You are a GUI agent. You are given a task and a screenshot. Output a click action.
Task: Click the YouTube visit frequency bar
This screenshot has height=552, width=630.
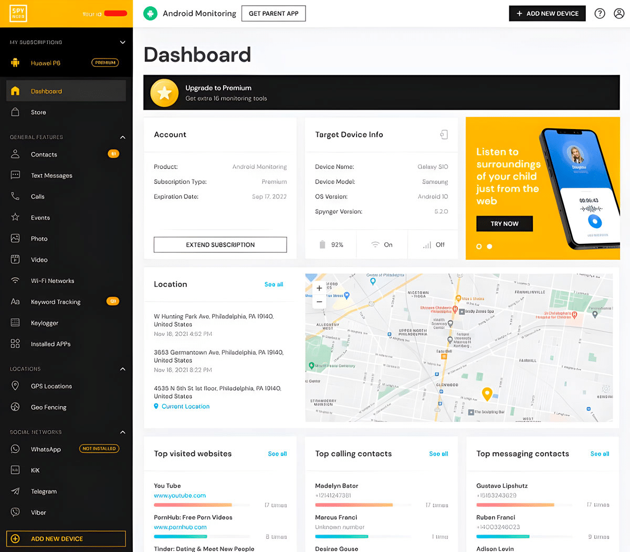[201, 505]
